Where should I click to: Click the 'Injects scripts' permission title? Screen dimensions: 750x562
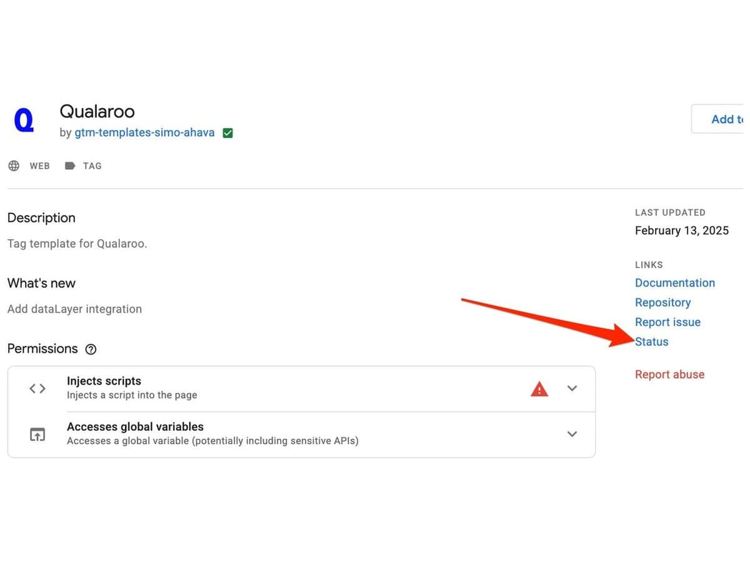[104, 381]
